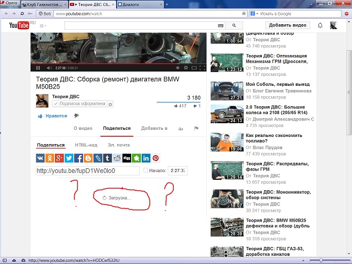Viewport: 352px width, 264px height.
Task: Enter fullscreen video mode
Action: coord(202,68)
